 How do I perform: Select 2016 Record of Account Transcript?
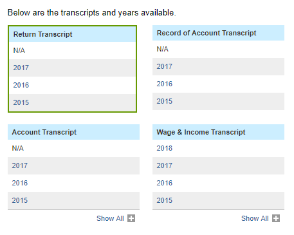165,84
